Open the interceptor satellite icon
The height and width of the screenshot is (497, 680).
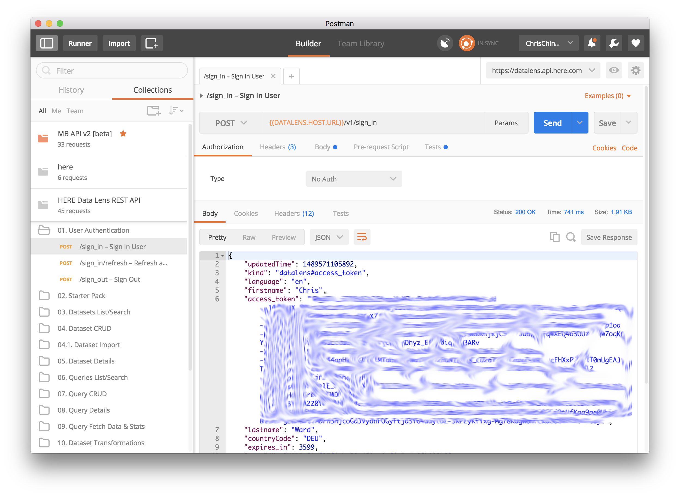point(445,43)
